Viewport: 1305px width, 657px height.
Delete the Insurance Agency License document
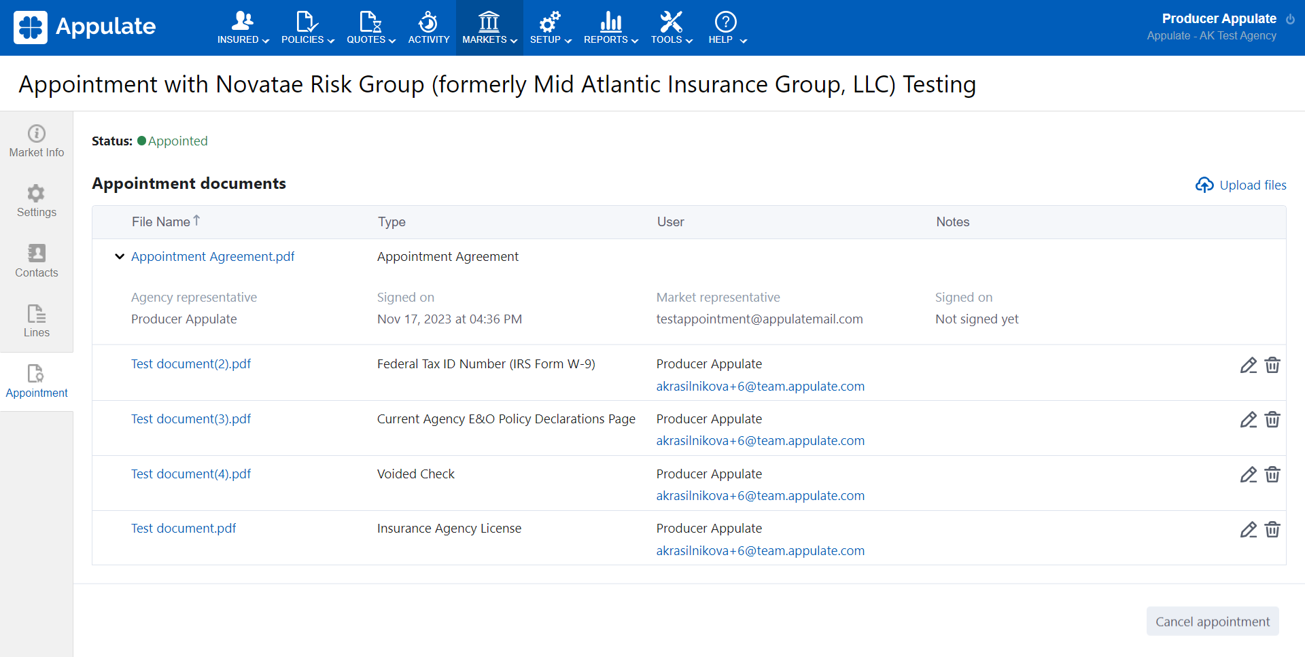[1272, 529]
